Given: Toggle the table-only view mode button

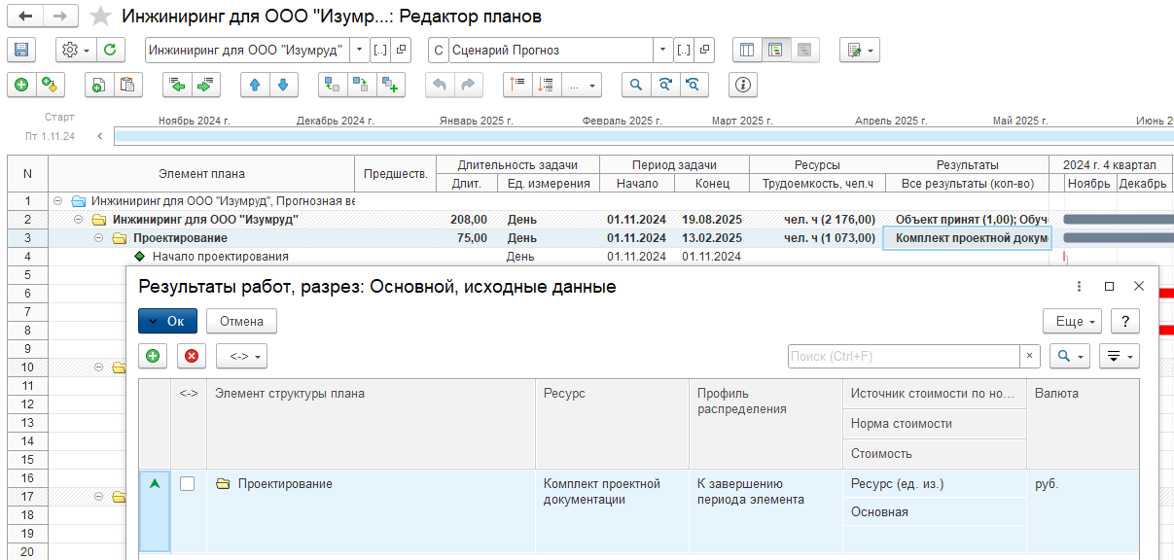Looking at the screenshot, I should (746, 50).
